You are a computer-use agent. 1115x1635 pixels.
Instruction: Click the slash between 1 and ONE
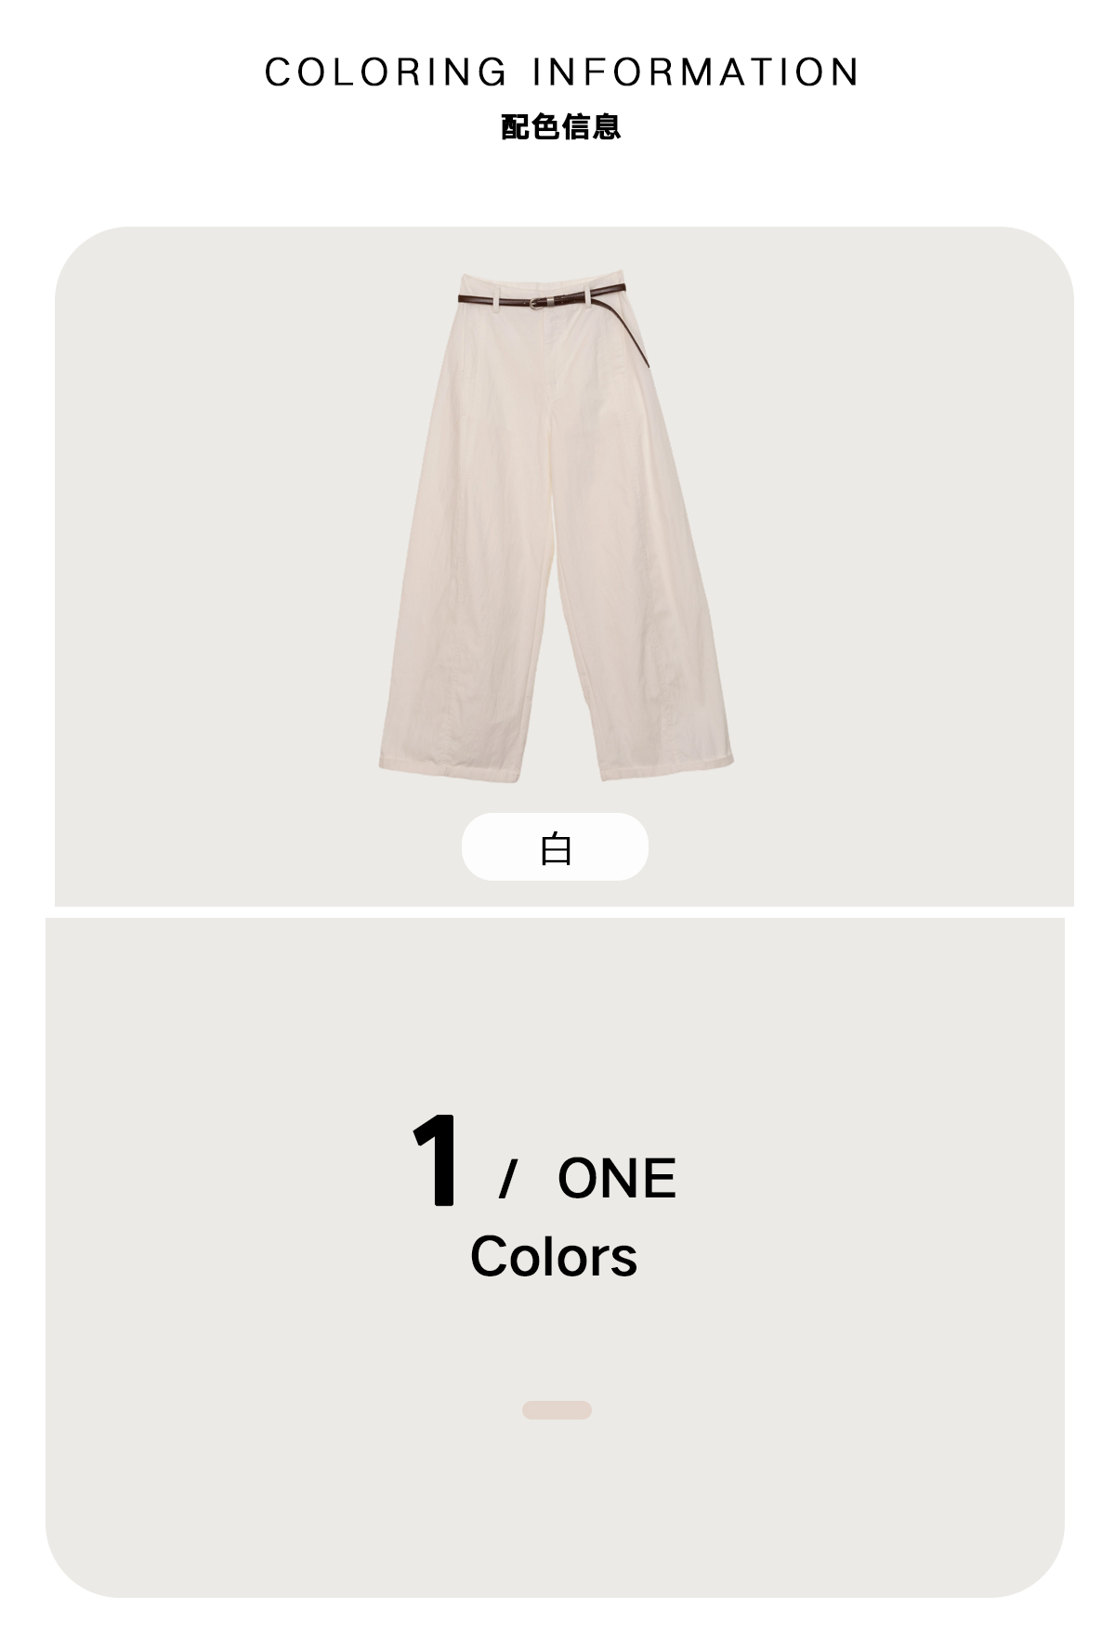[x=506, y=1180]
